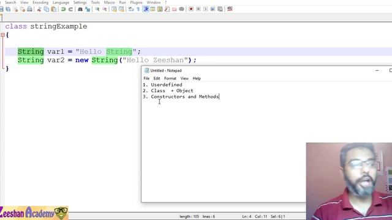The height and width of the screenshot is (220, 392).
Task: Toggle Show All Characters pilcrow icon
Action: pyautogui.click(x=138, y=9)
